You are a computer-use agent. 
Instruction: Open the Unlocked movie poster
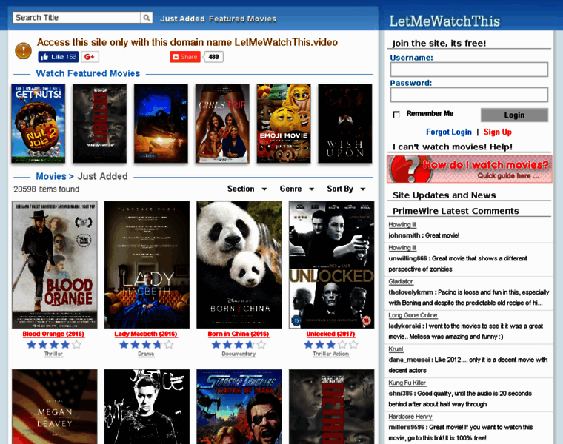tap(331, 265)
